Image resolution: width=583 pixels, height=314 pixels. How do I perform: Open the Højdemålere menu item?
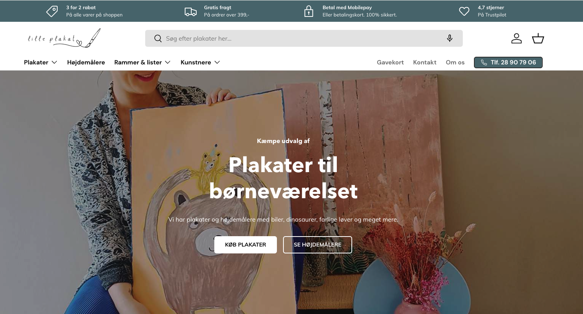click(86, 62)
